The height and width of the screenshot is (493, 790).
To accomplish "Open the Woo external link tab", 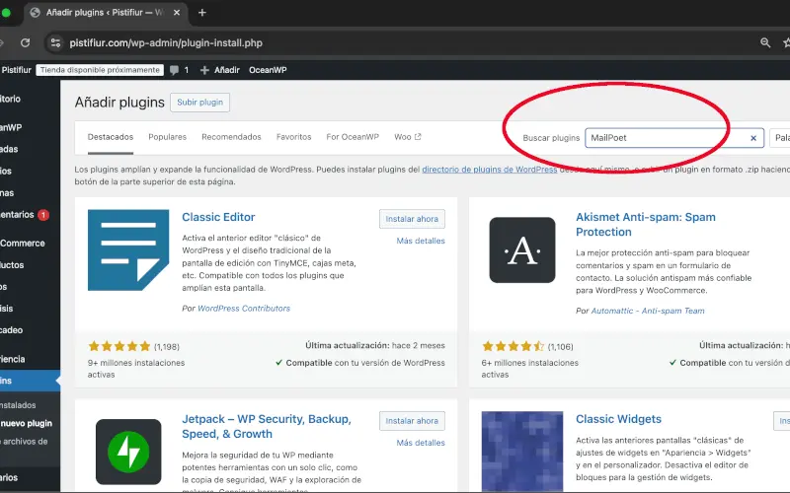I will click(x=408, y=137).
